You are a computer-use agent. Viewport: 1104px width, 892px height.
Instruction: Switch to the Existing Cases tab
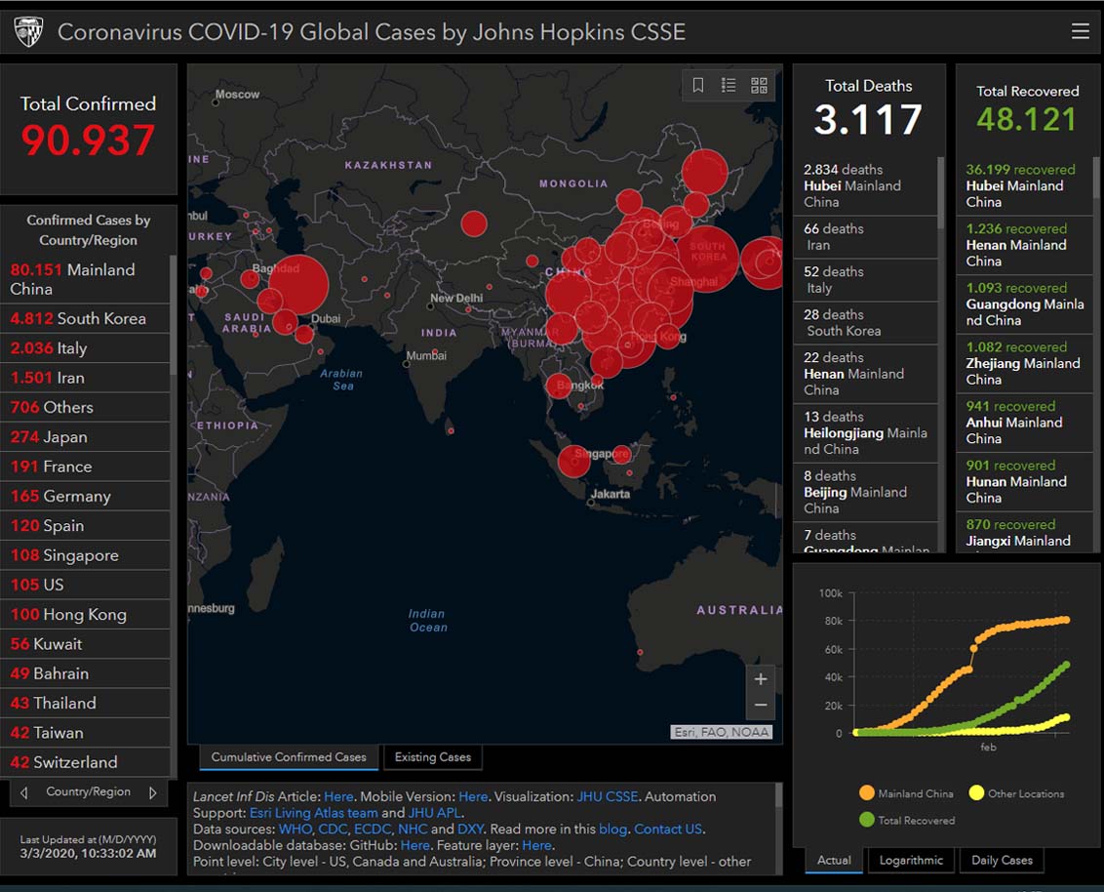tap(432, 757)
